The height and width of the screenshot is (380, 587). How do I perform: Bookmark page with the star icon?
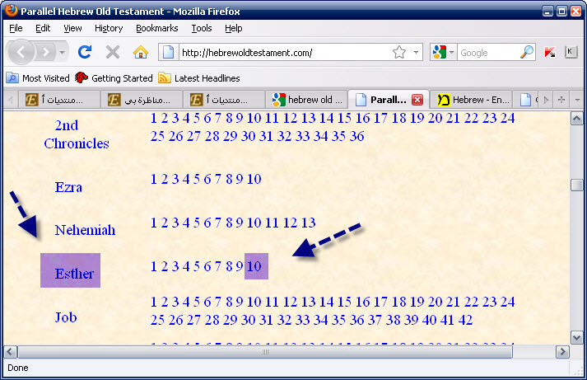399,52
